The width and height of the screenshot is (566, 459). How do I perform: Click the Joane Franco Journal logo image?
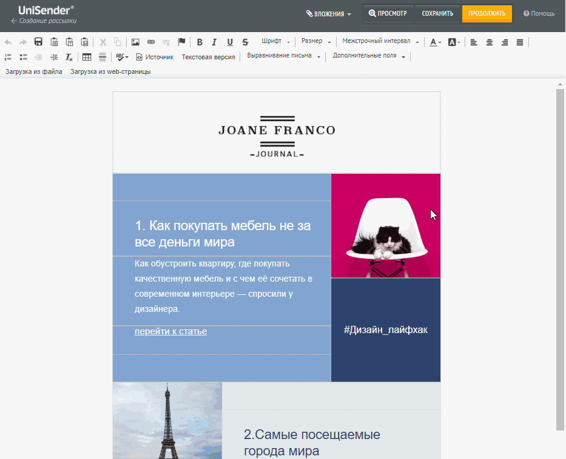[x=277, y=136]
